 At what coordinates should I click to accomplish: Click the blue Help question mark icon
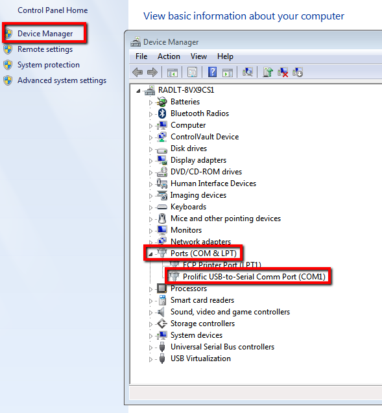pyautogui.click(x=212, y=72)
